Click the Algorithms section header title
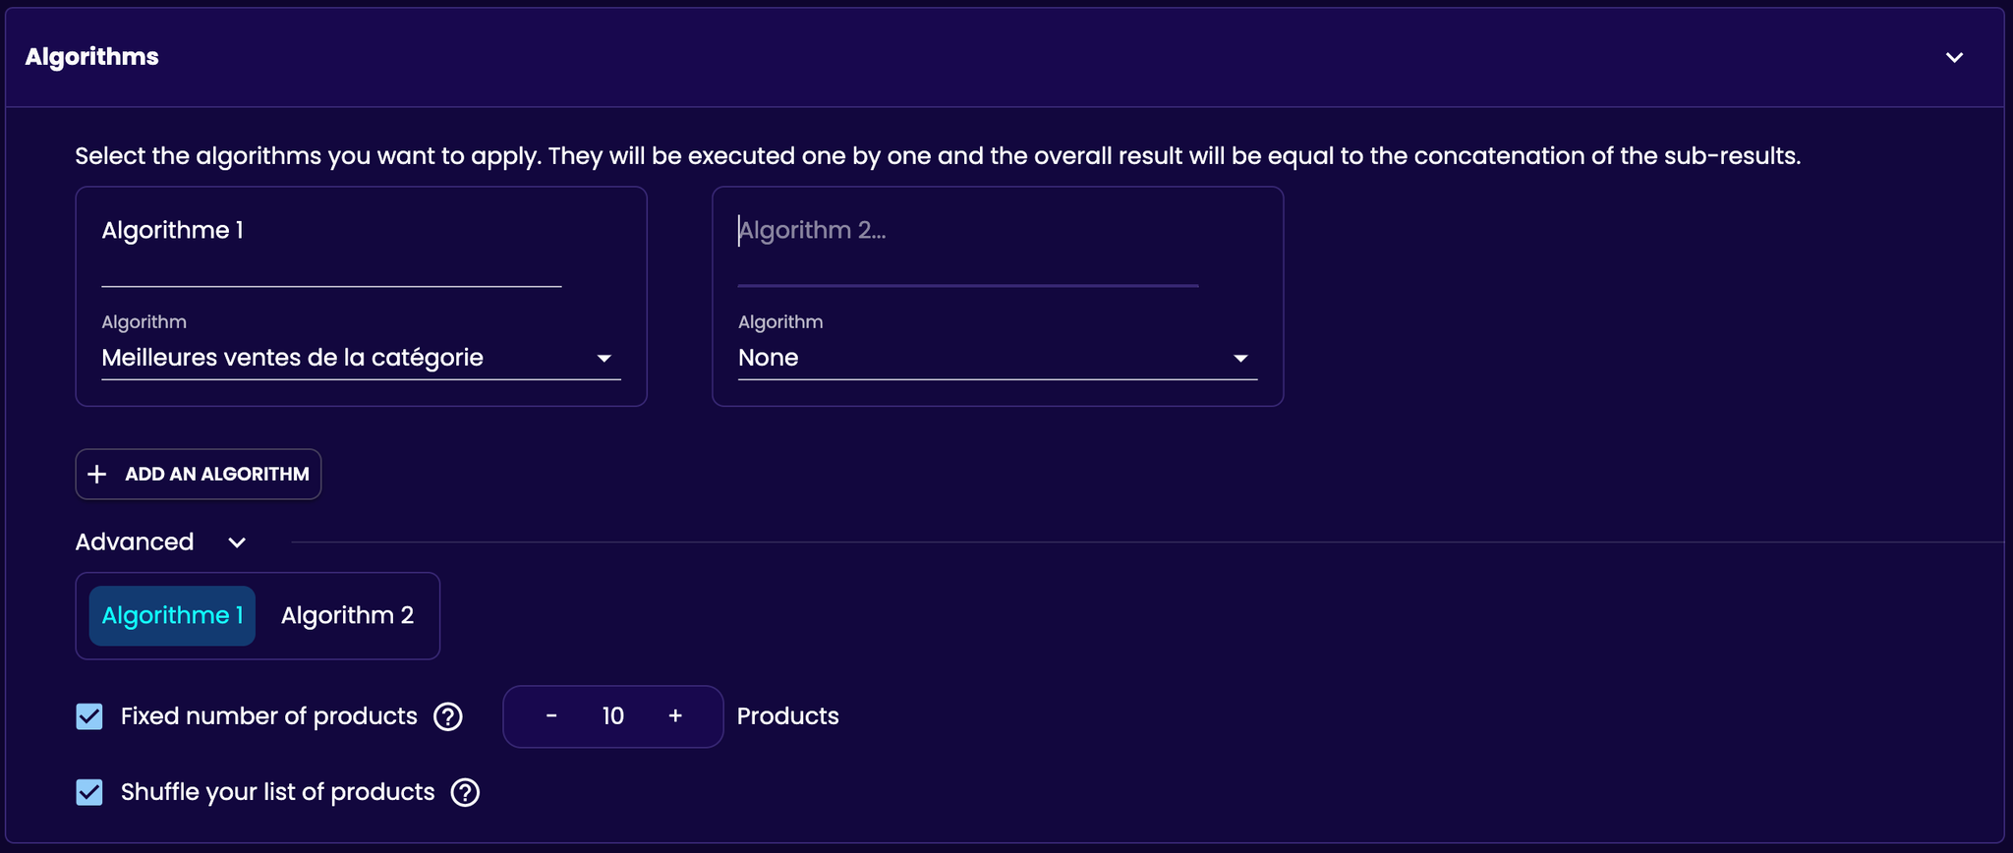 click(x=92, y=57)
